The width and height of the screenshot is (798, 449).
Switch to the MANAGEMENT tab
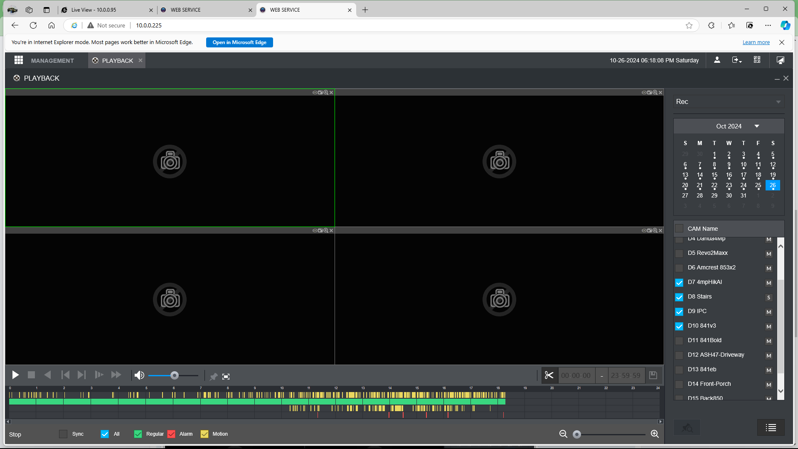pyautogui.click(x=52, y=61)
